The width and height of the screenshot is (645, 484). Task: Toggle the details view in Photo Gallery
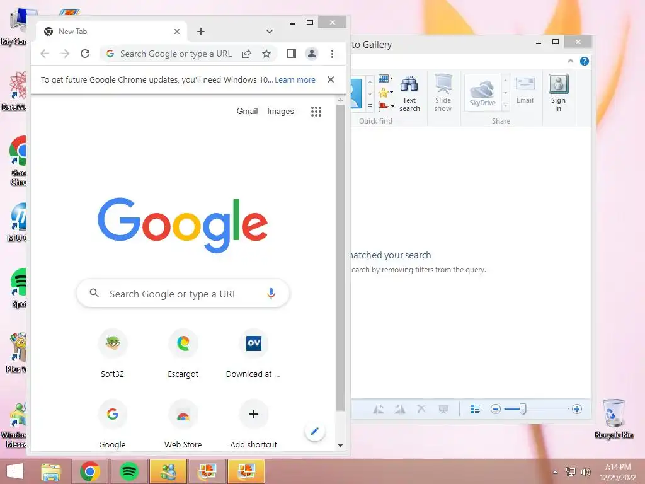pyautogui.click(x=475, y=409)
